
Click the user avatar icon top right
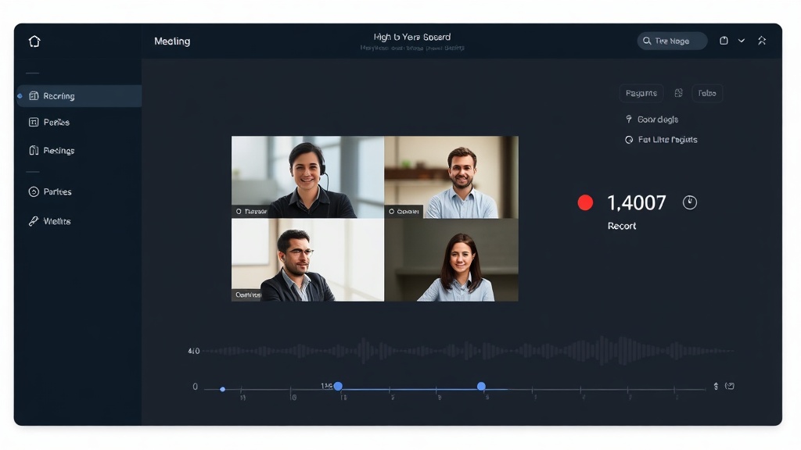click(762, 40)
